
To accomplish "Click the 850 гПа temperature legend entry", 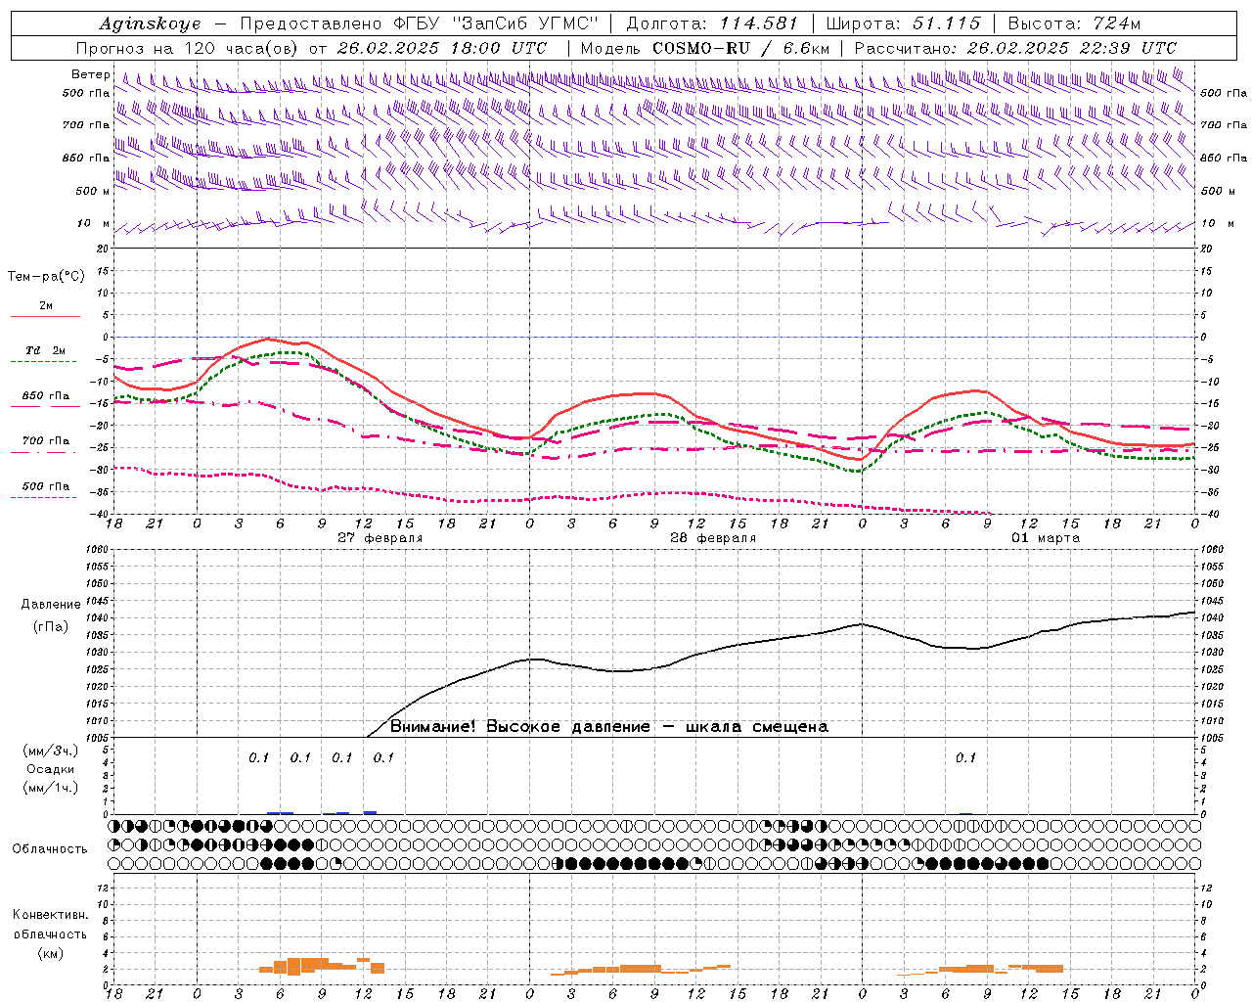I will (46, 396).
